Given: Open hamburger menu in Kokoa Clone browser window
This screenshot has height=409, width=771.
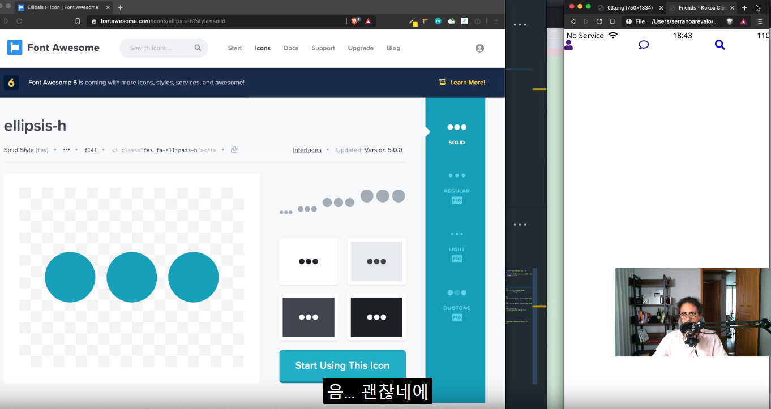Looking at the screenshot, I should [x=760, y=21].
